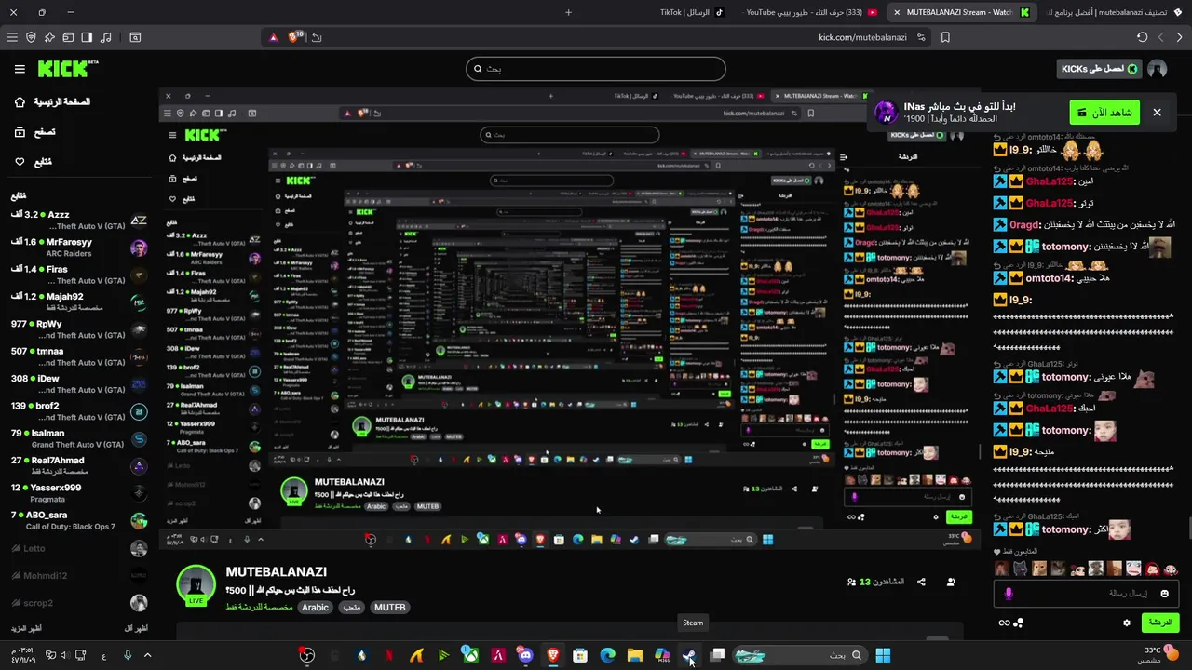1192x670 pixels.
Task: Open the site settings icon in address bar
Action: click(x=921, y=37)
